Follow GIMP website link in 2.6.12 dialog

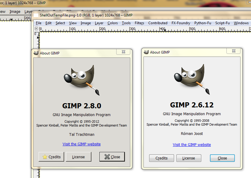(192, 144)
